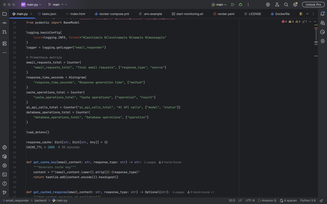The image size is (327, 204).
Task: Click email_responder breadcrumb
Action: coord(16,200)
